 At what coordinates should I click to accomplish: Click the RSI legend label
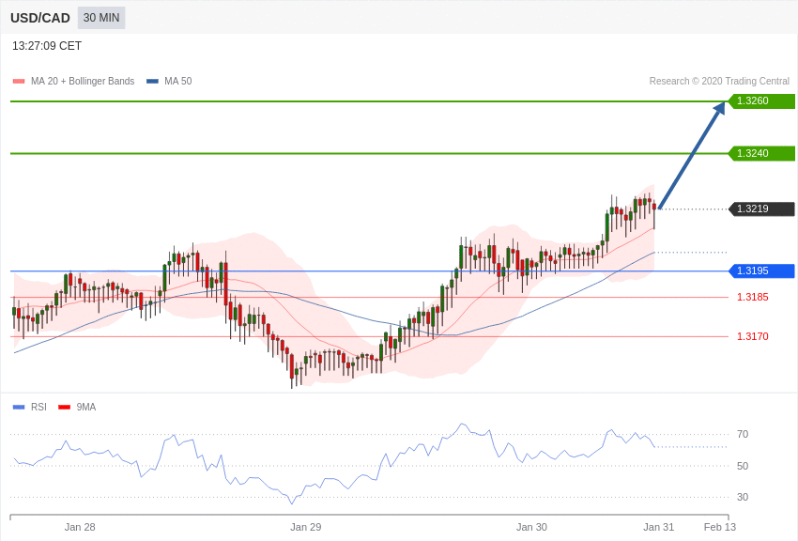pos(38,407)
